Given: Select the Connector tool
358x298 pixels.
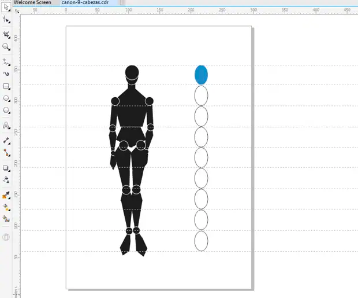Looking at the screenshot, I should [6, 153].
